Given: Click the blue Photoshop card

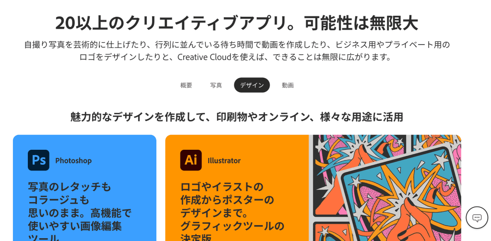Looking at the screenshot, I should point(84,188).
